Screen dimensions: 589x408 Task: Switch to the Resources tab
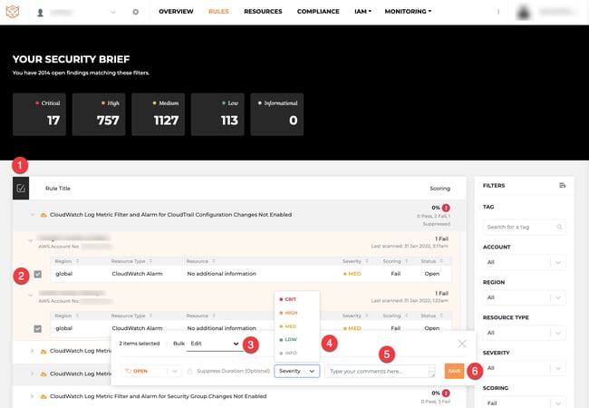click(263, 12)
